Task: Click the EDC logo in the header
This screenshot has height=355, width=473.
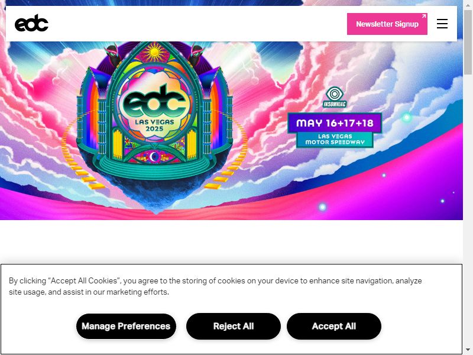Action: (31, 23)
